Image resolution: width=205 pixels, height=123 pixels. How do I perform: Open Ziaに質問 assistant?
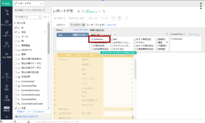click(7, 55)
